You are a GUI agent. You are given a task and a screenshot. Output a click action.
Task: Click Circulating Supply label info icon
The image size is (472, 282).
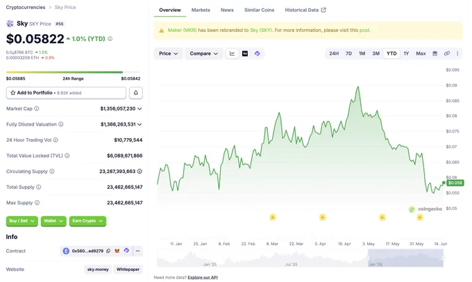52,171
